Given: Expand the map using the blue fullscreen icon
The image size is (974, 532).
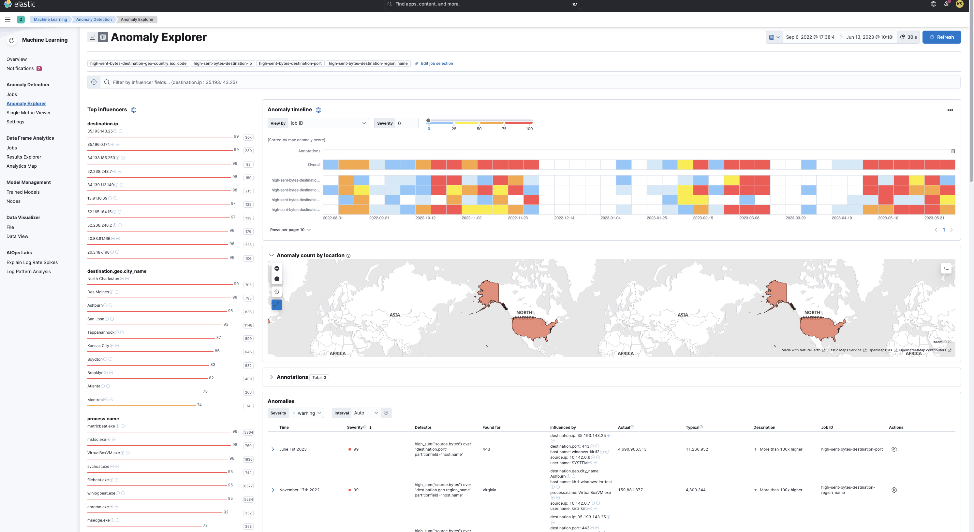Looking at the screenshot, I should (277, 305).
